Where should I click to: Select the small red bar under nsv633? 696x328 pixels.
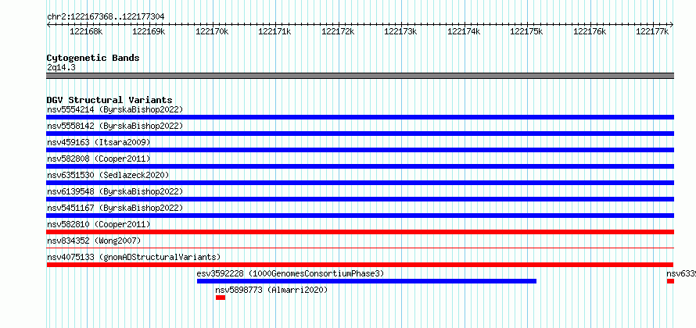(670, 281)
